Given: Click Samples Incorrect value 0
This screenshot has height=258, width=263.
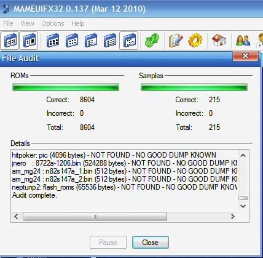Looking at the screenshot, I should pyautogui.click(x=211, y=113).
